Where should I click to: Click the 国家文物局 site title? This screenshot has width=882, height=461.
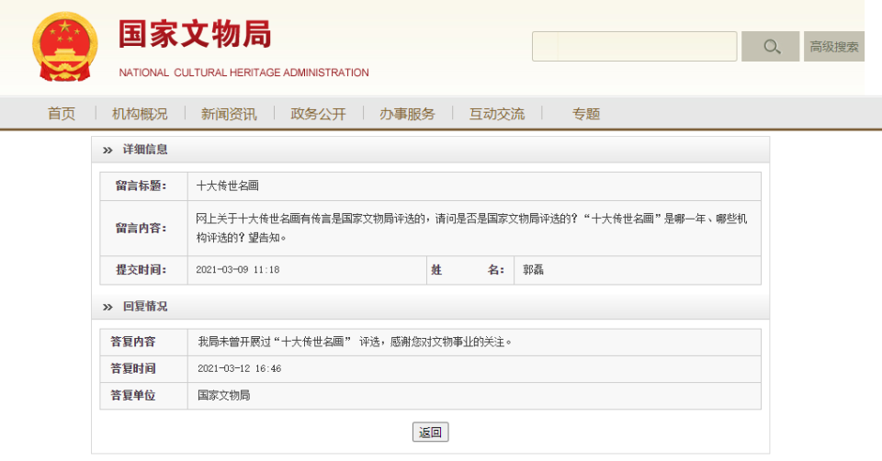point(195,34)
